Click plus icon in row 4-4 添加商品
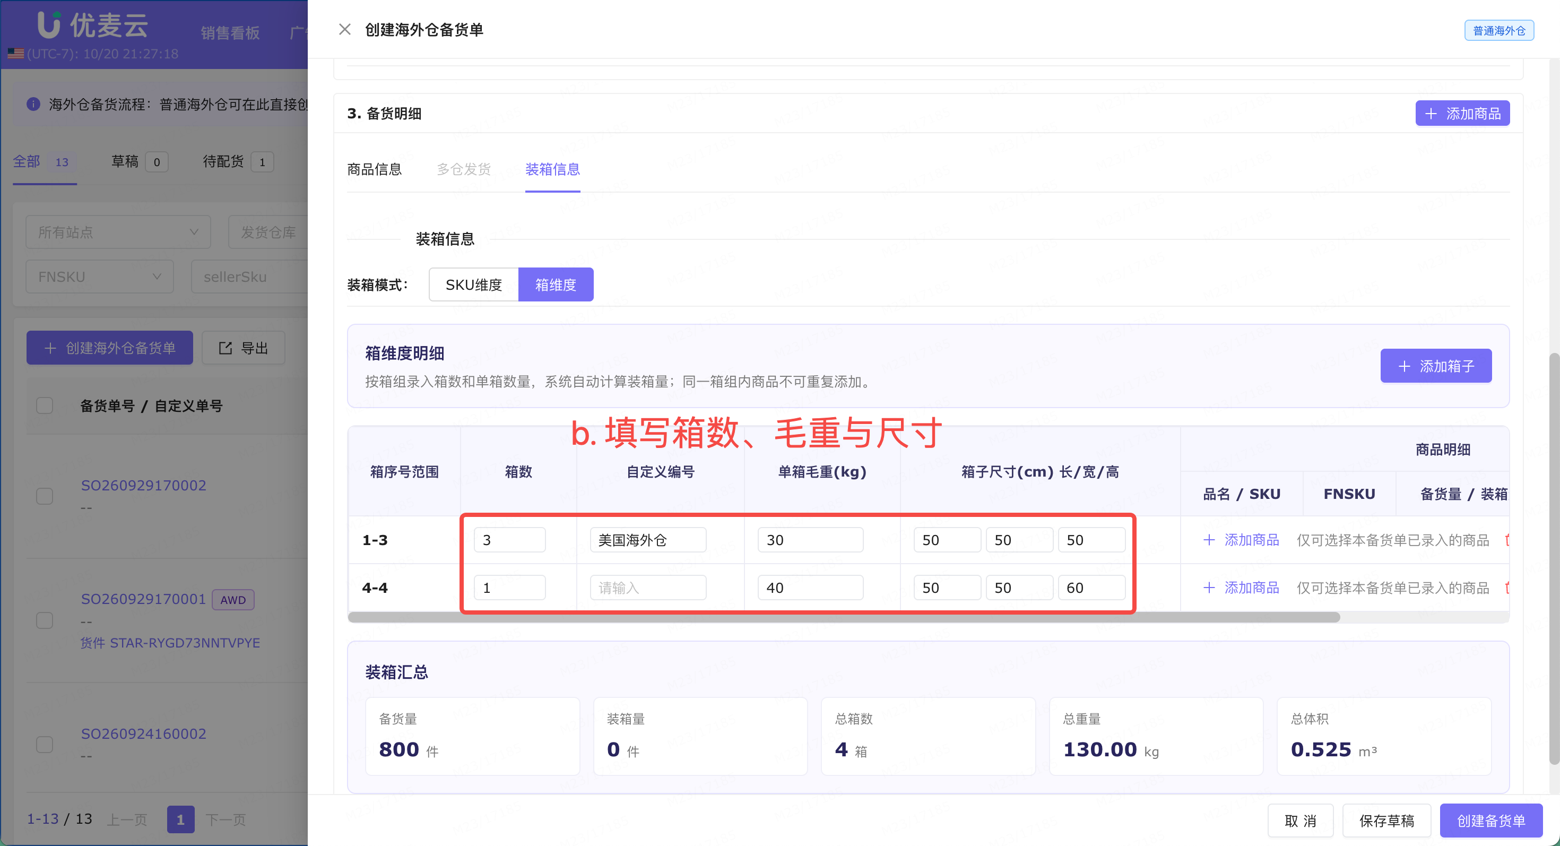This screenshot has height=846, width=1560. tap(1209, 588)
